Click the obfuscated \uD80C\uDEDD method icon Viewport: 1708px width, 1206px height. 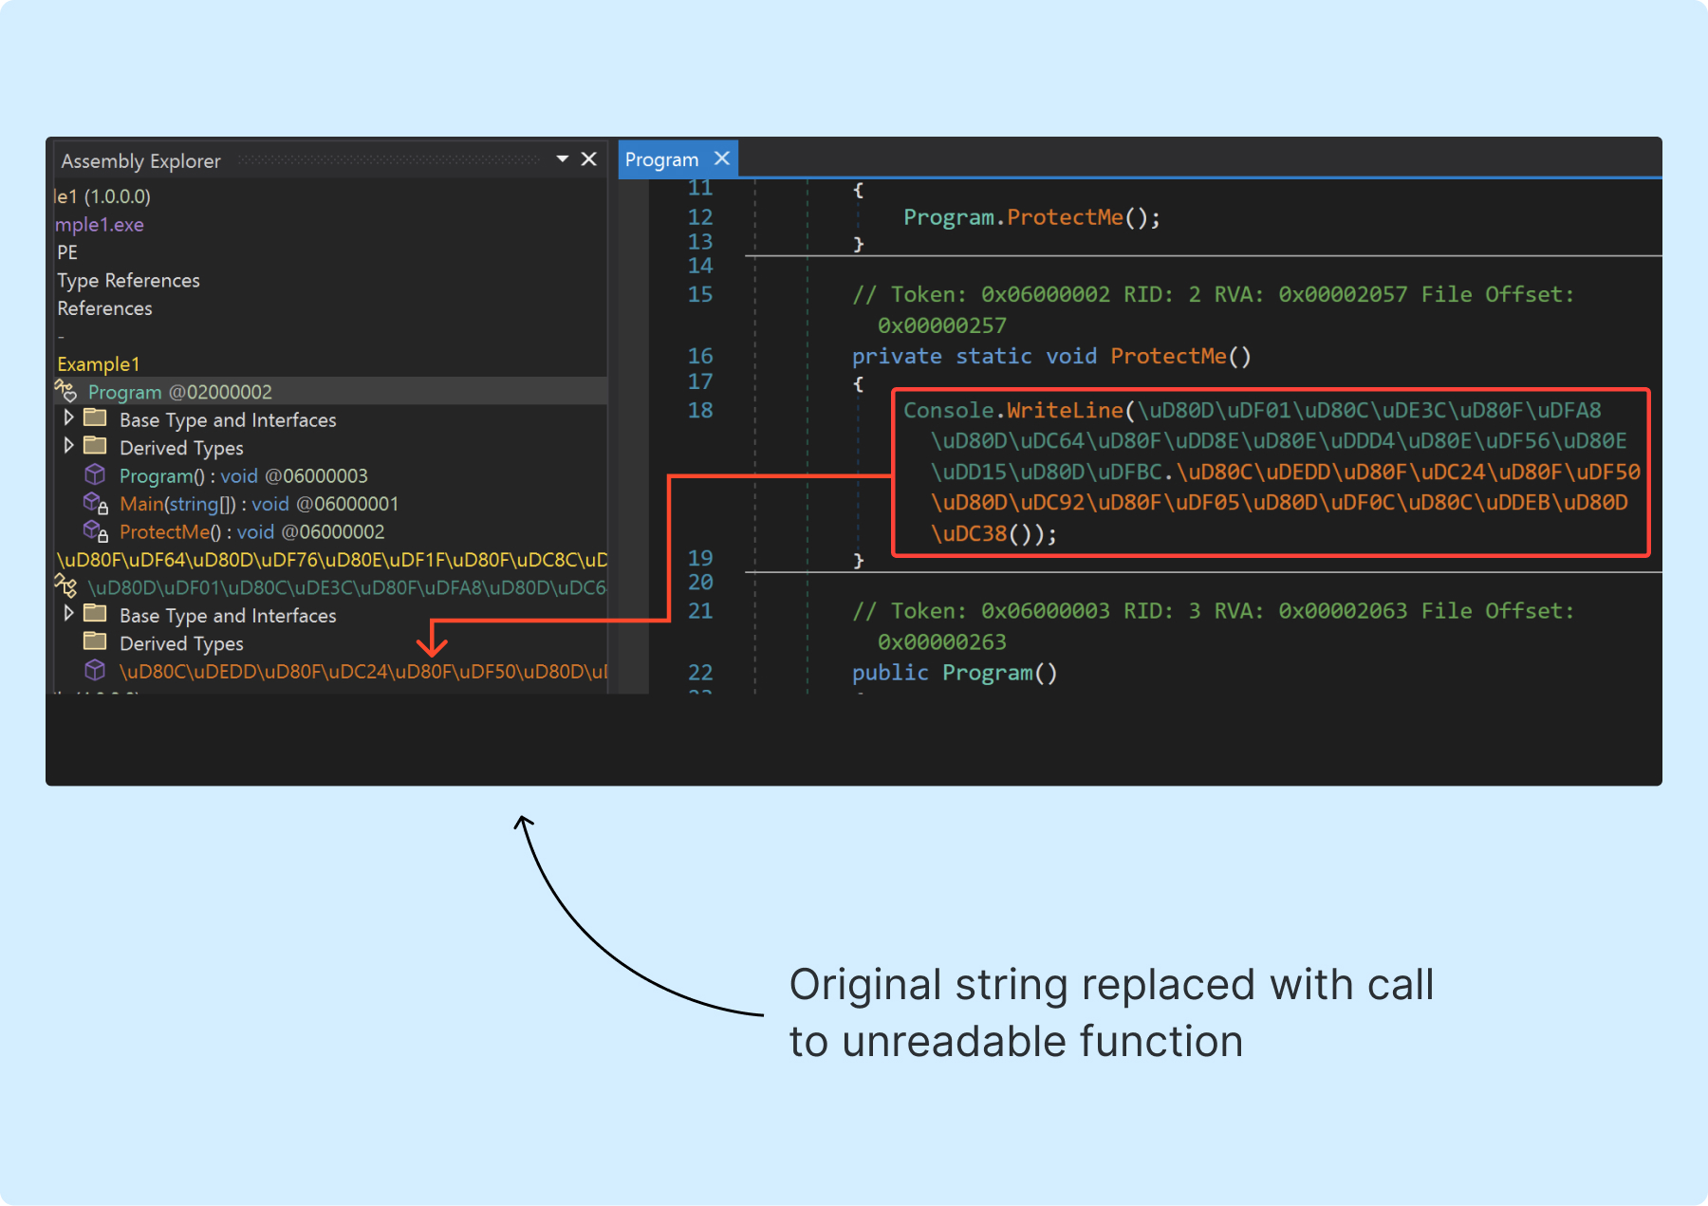[95, 671]
